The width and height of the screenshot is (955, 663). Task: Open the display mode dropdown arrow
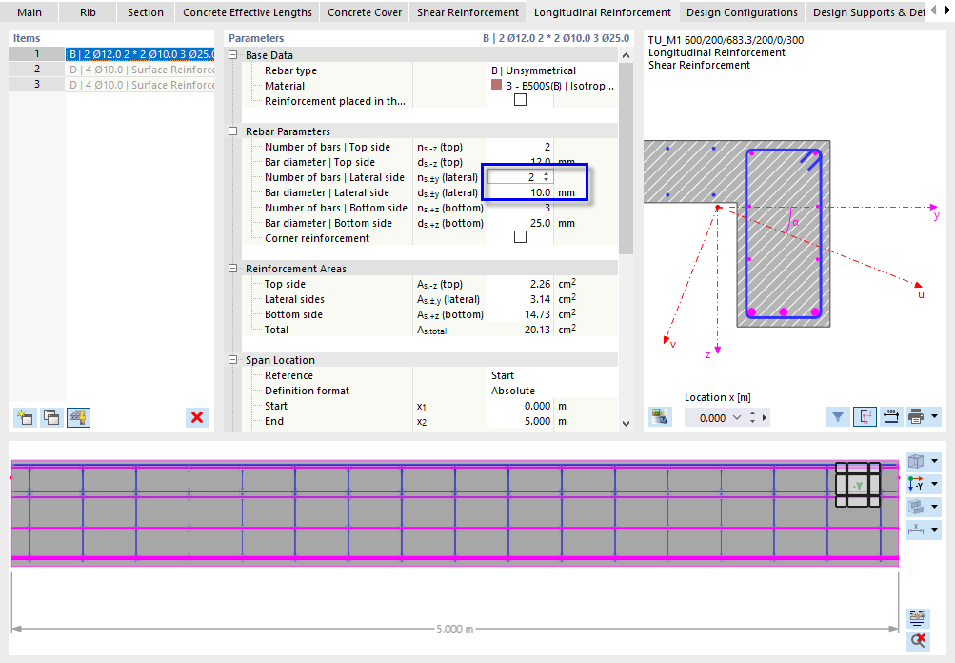[x=934, y=507]
